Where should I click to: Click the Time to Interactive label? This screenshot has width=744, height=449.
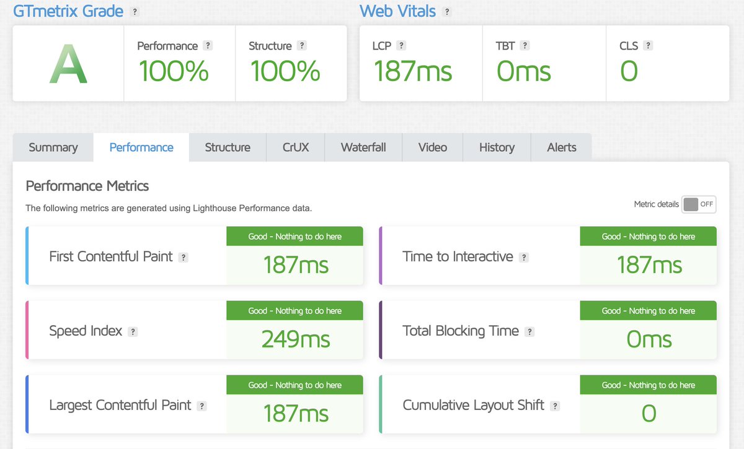click(x=458, y=256)
